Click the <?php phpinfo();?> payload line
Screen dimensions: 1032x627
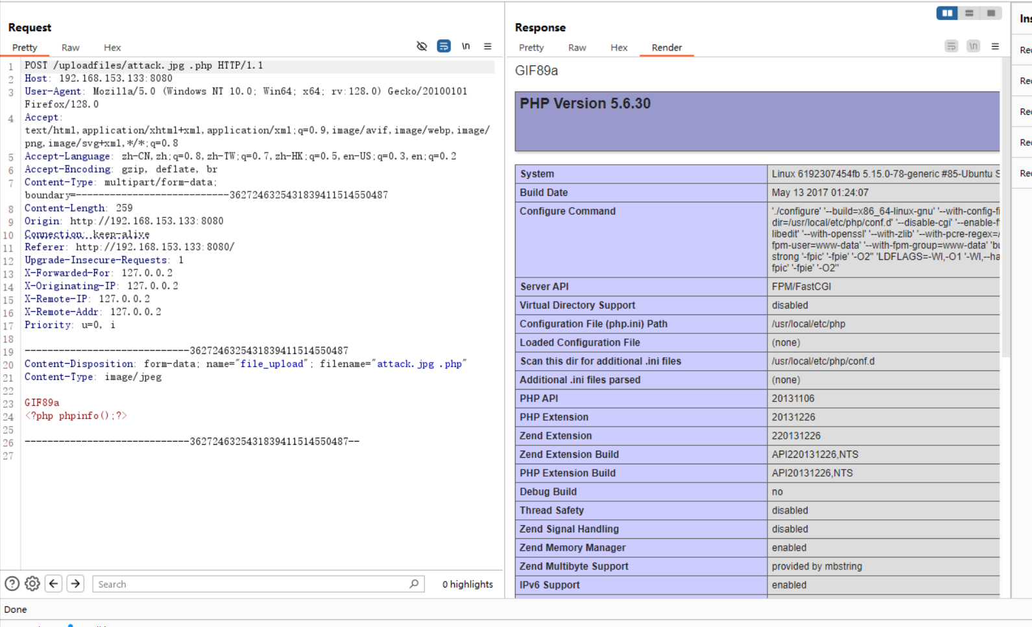(76, 416)
